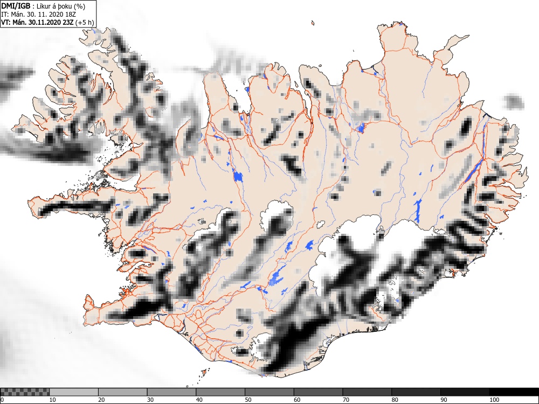Click the 70–80 legend color segment

[367, 392]
